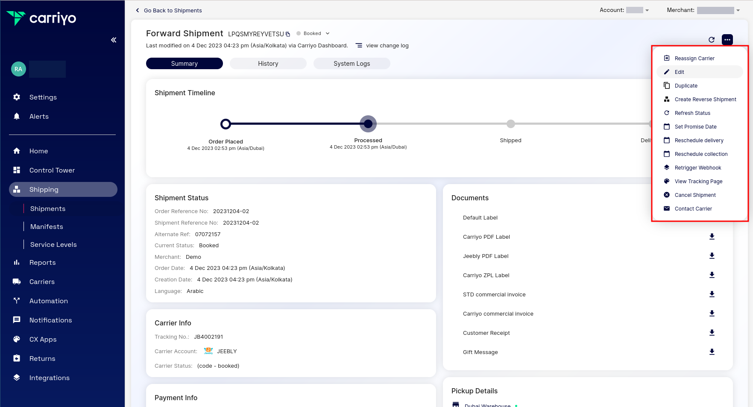The image size is (753, 407).
Task: Switch to the History tab
Action: (x=268, y=63)
